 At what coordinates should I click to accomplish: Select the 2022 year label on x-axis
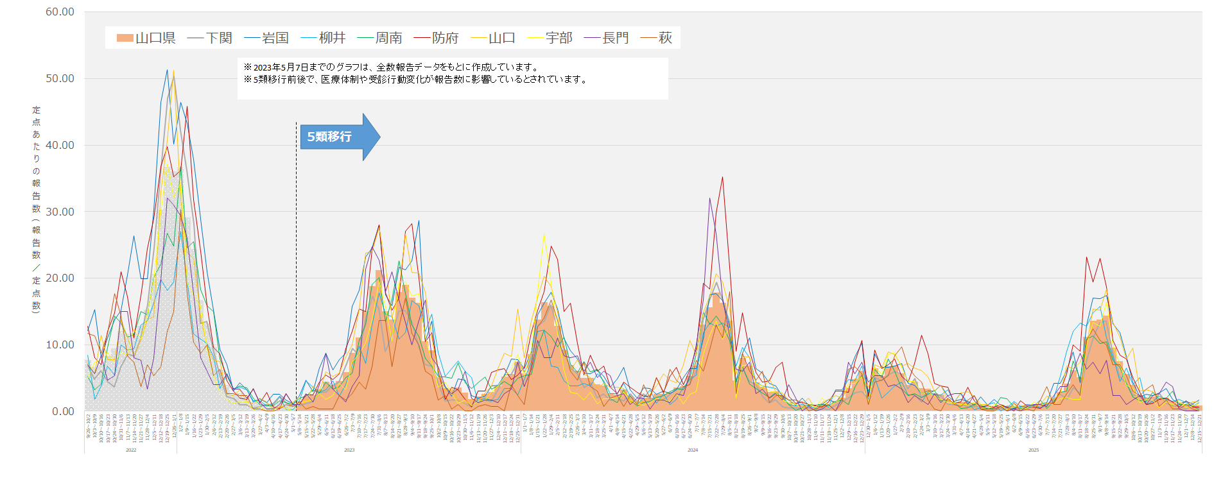(131, 450)
